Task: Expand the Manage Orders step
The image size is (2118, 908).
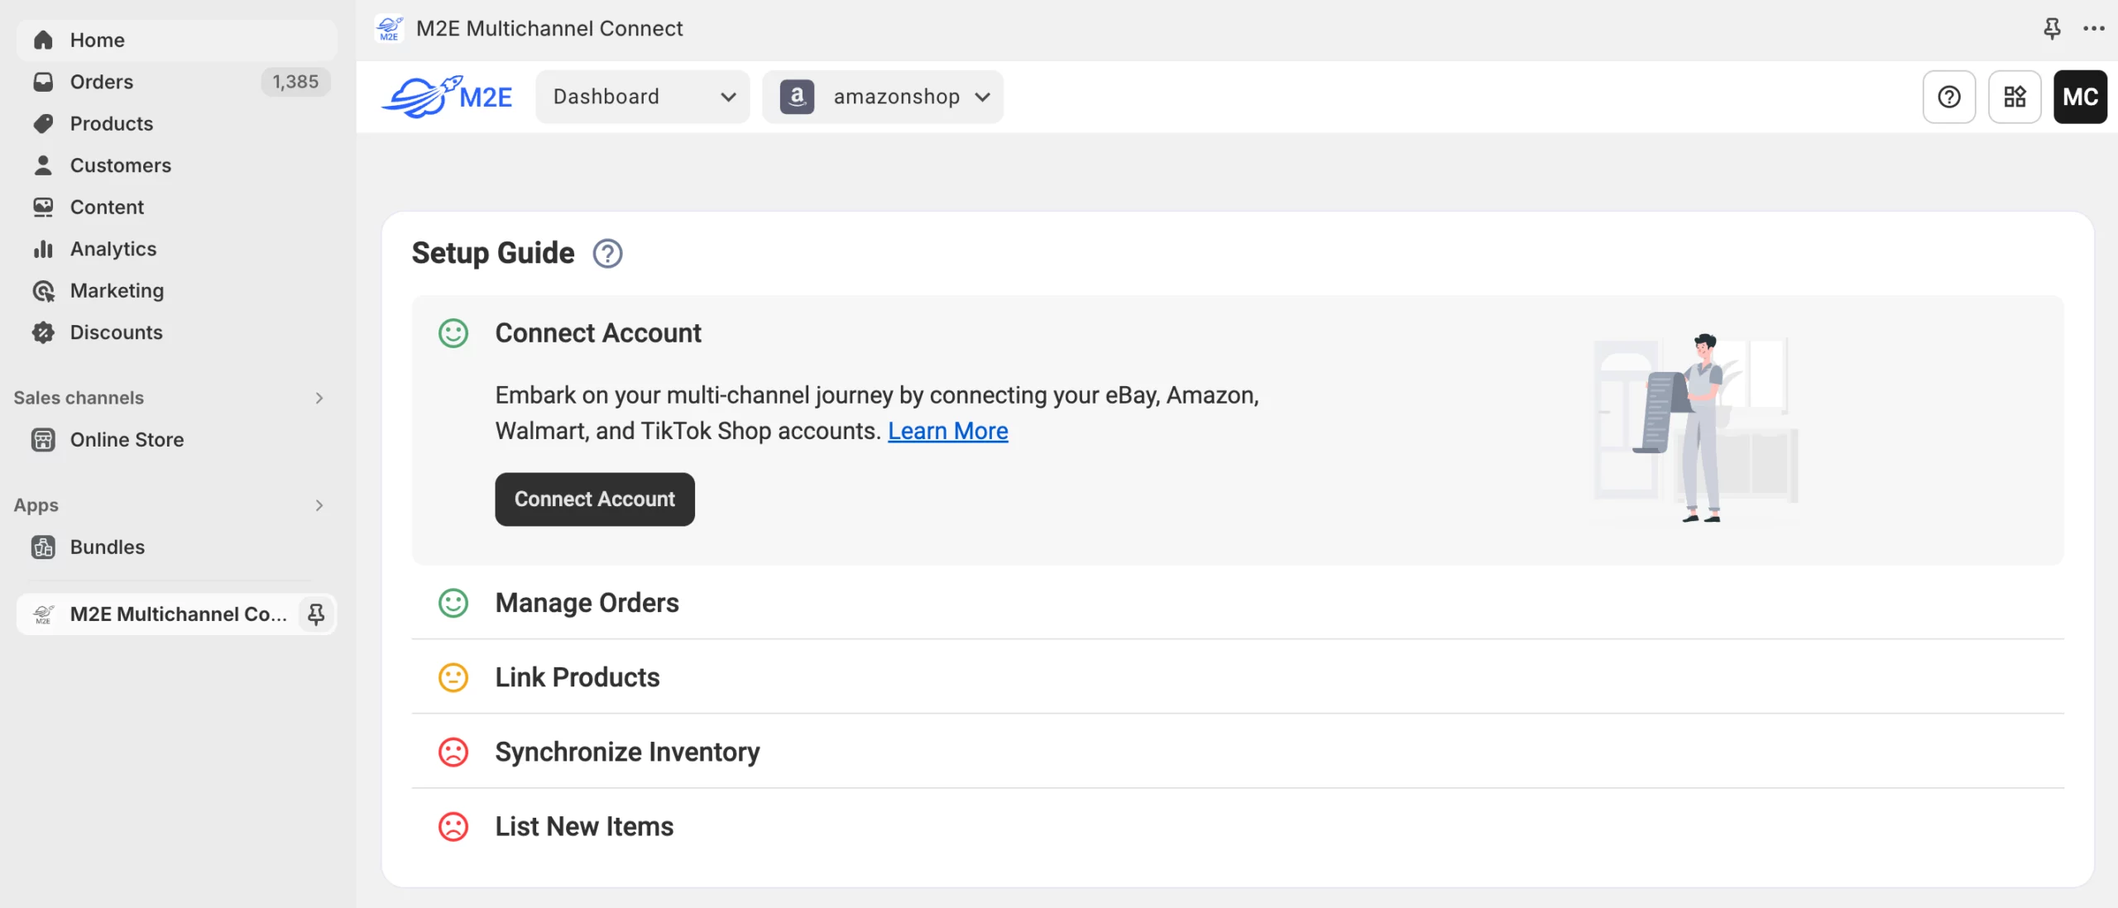Action: click(x=587, y=603)
